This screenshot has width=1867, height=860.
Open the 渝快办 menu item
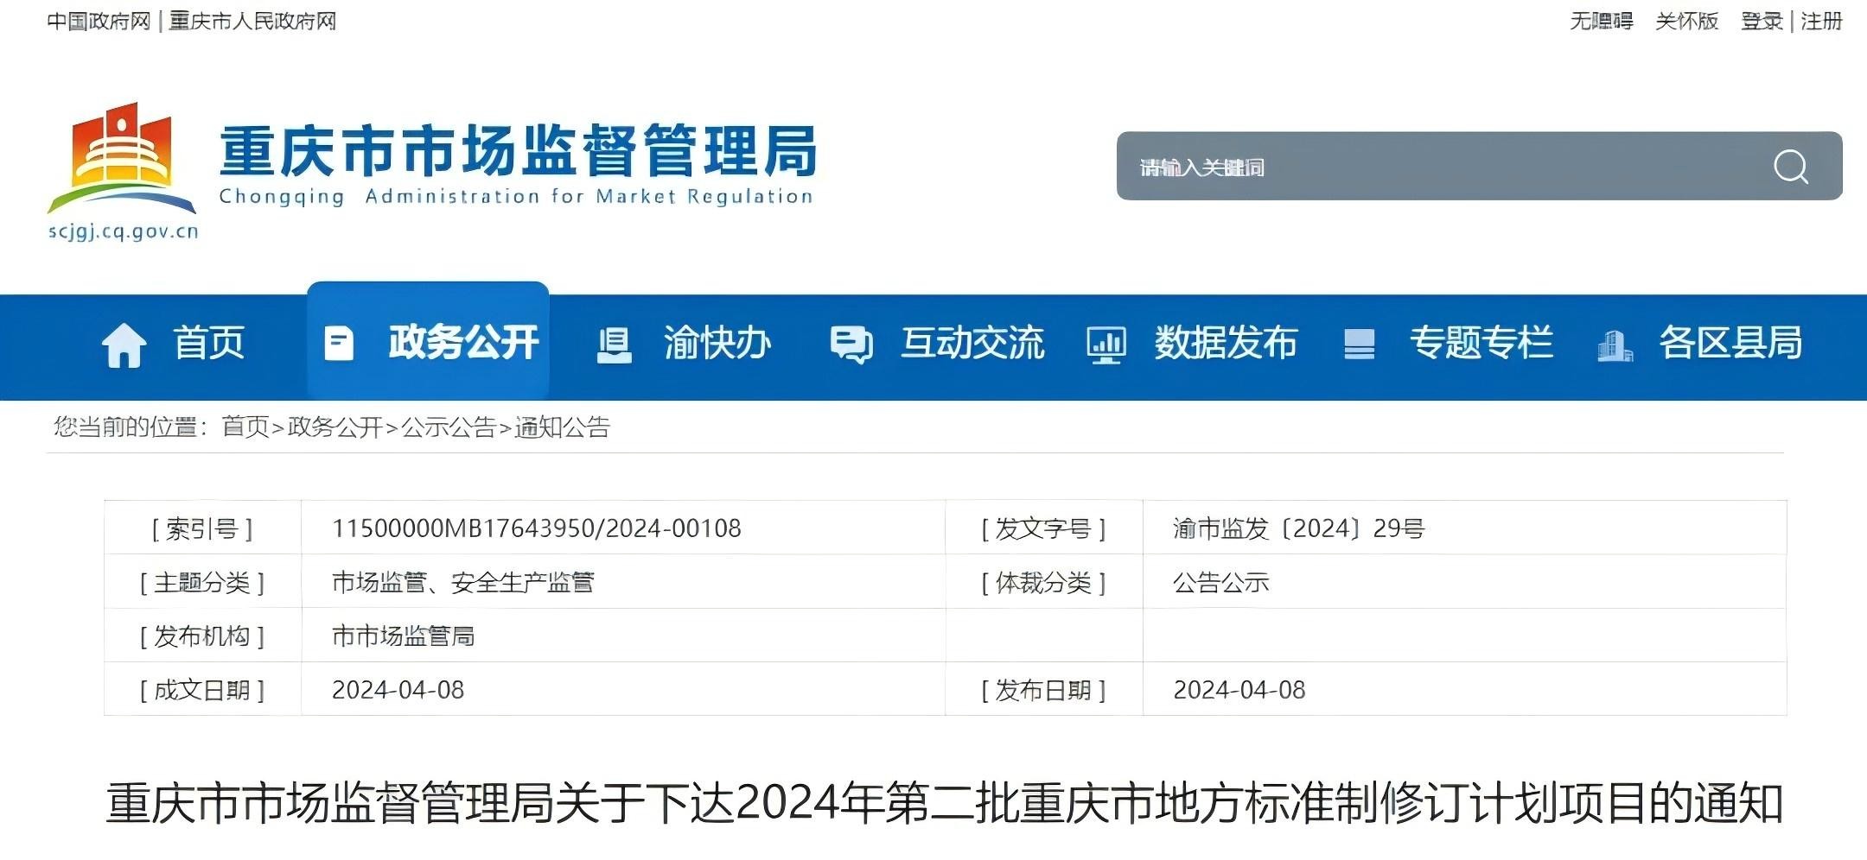point(717,344)
